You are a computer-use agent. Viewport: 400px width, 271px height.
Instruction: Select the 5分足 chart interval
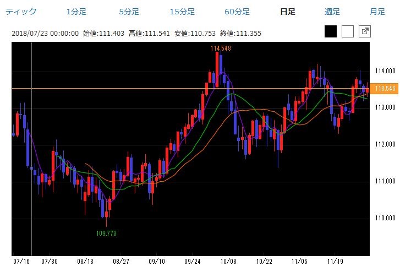tap(129, 12)
